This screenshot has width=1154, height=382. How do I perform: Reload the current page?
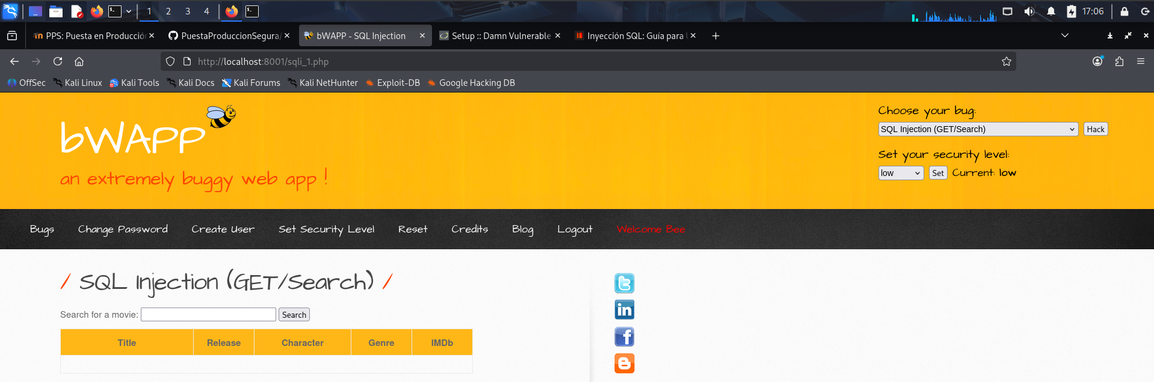[58, 61]
